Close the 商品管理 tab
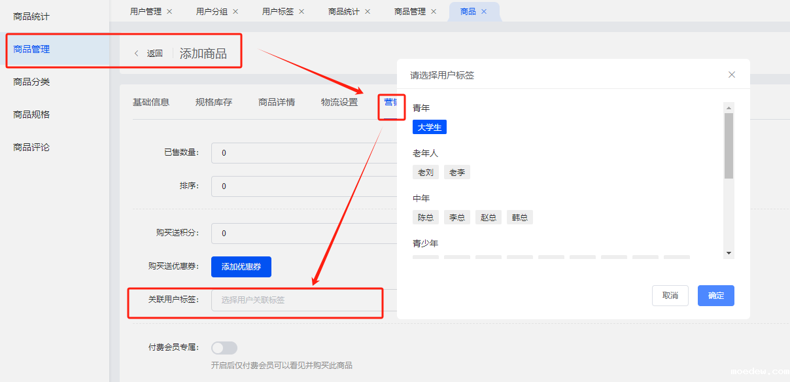Image resolution: width=790 pixels, height=382 pixels. [x=434, y=12]
